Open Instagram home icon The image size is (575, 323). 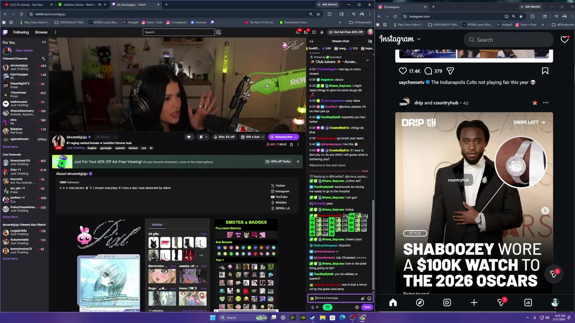pos(393,302)
